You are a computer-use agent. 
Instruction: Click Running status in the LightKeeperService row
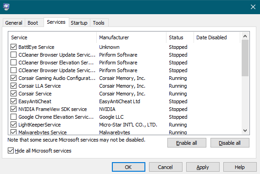pos(178,125)
